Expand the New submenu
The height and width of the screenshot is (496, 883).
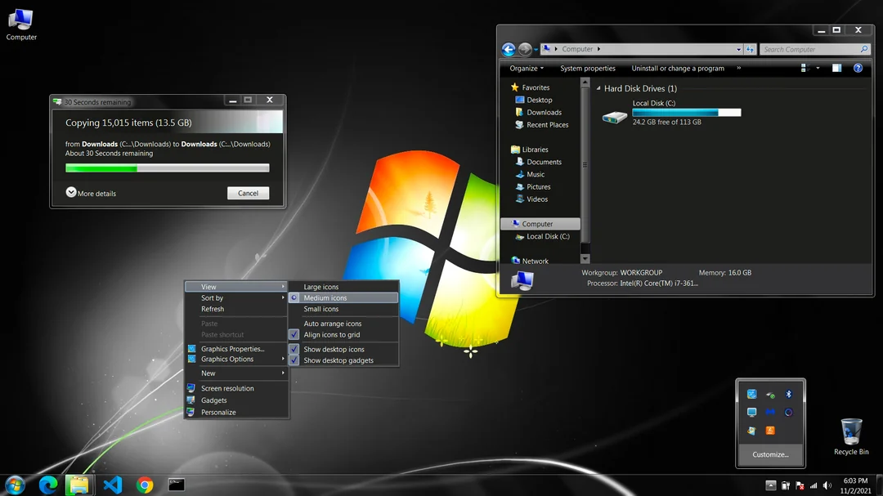(x=236, y=373)
